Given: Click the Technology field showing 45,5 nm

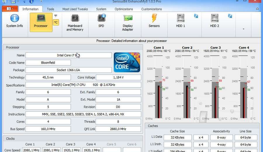Looking at the screenshot, I should [48, 77].
